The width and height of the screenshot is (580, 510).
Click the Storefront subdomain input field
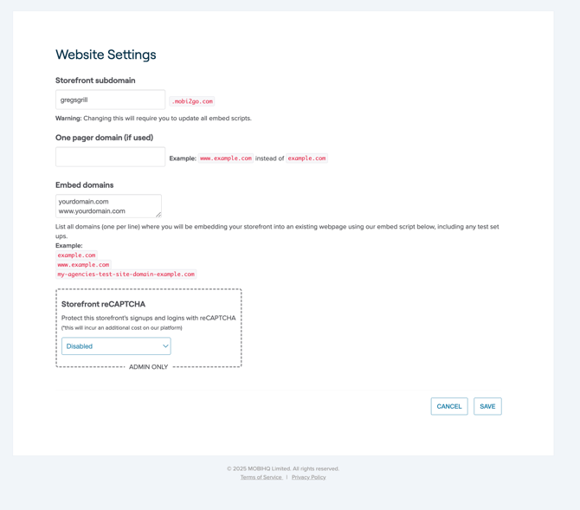(x=110, y=100)
